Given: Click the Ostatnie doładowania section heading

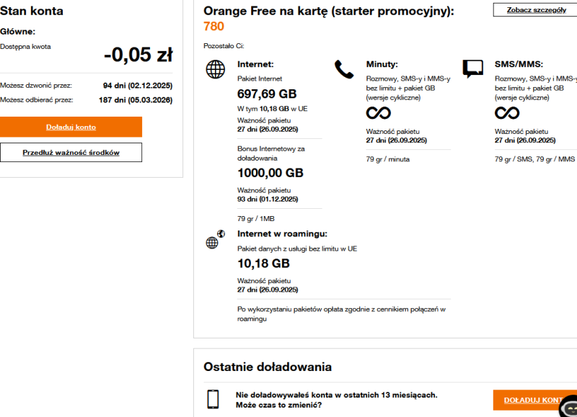Looking at the screenshot, I should tap(268, 367).
